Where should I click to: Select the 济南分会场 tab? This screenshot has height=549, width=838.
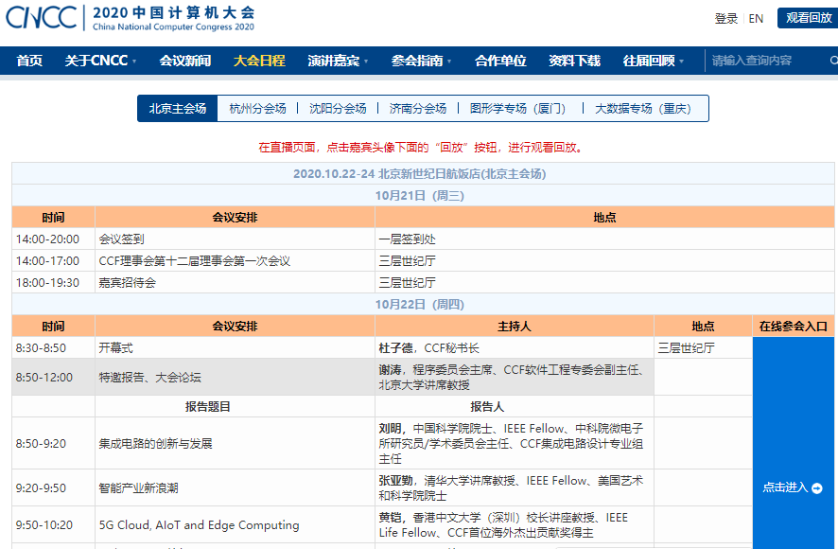pos(418,109)
